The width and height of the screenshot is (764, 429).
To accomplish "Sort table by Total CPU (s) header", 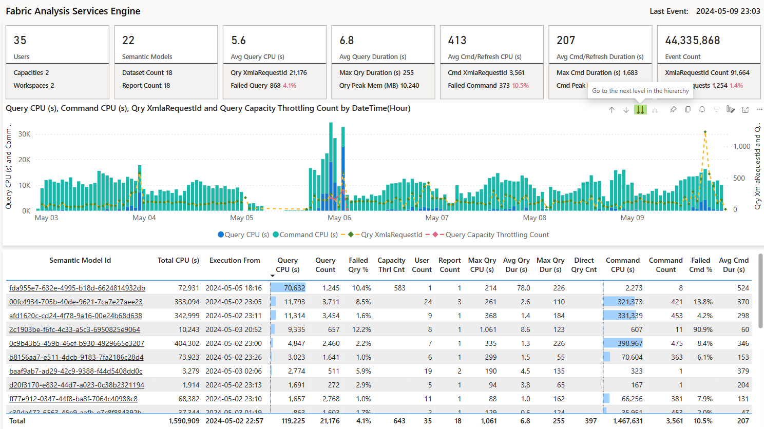I will coord(178,261).
